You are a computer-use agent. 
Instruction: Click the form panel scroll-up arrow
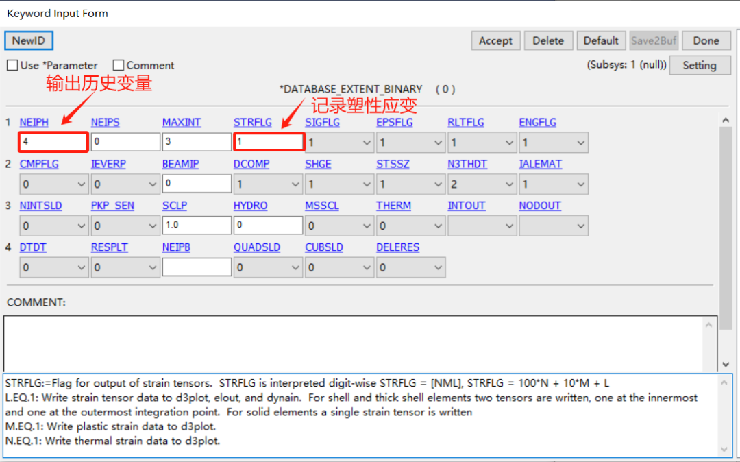[726, 120]
